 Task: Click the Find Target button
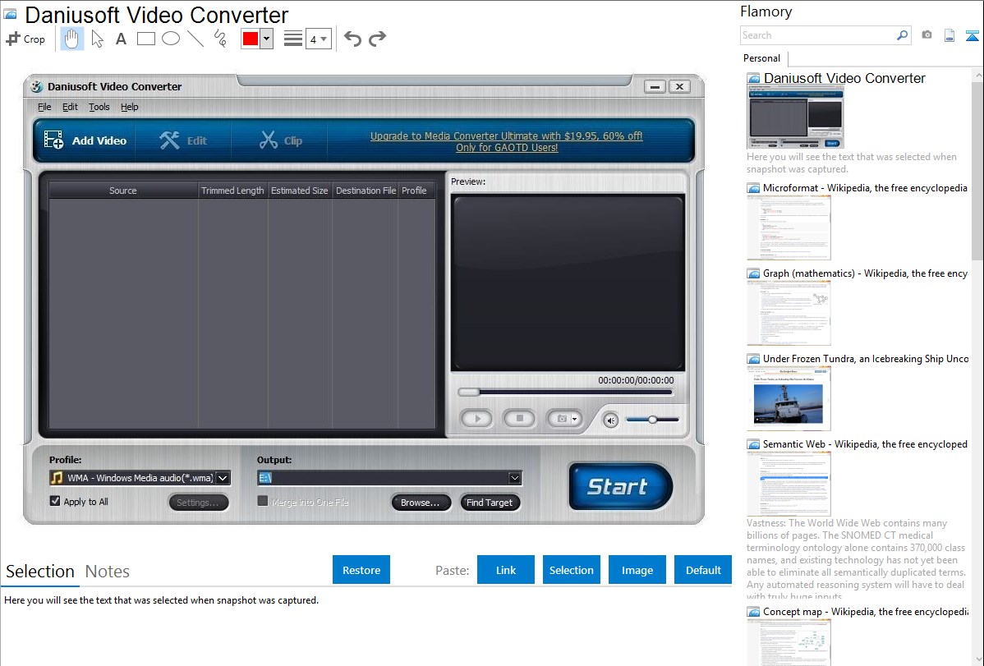coord(490,502)
